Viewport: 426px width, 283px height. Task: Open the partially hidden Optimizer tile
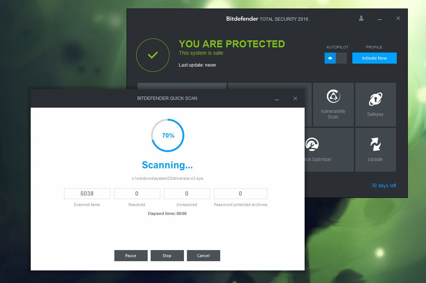(x=329, y=150)
